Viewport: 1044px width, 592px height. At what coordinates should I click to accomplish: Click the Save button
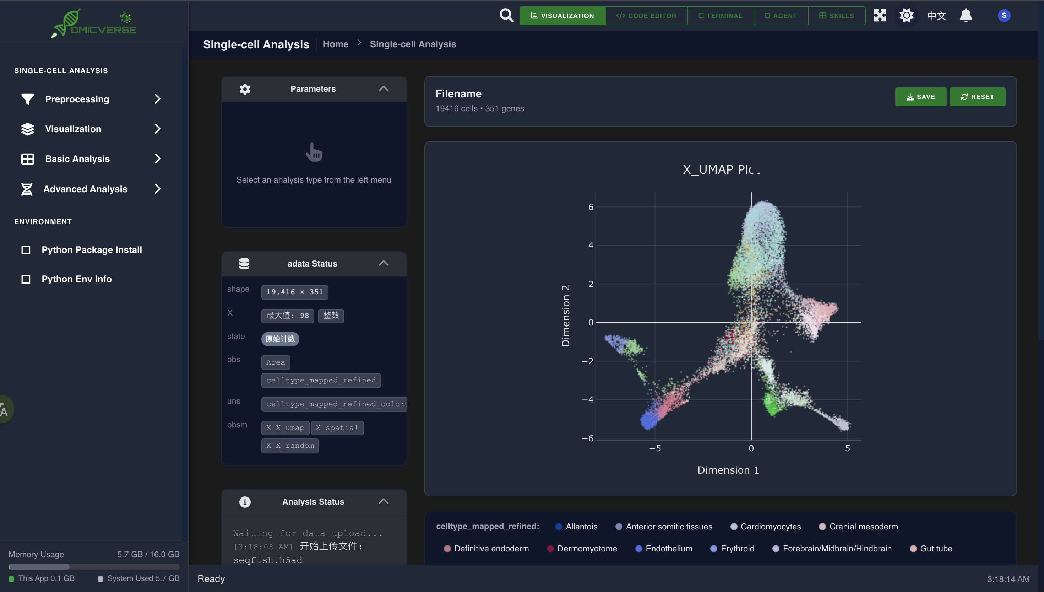tap(920, 97)
